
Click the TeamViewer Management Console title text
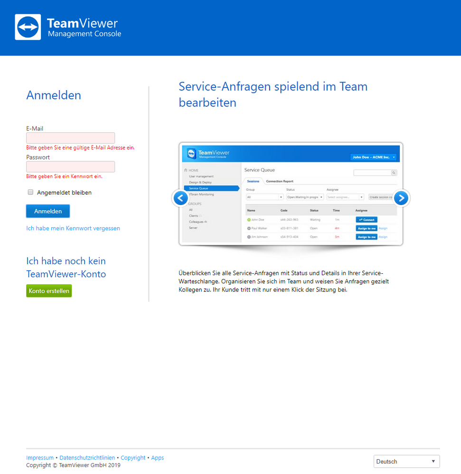84,27
